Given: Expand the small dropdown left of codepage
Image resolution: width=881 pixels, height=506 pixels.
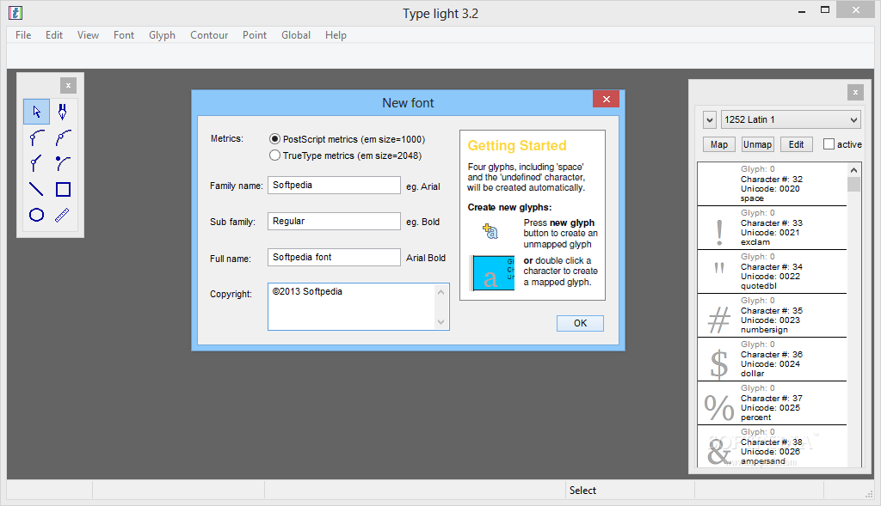Looking at the screenshot, I should point(710,119).
